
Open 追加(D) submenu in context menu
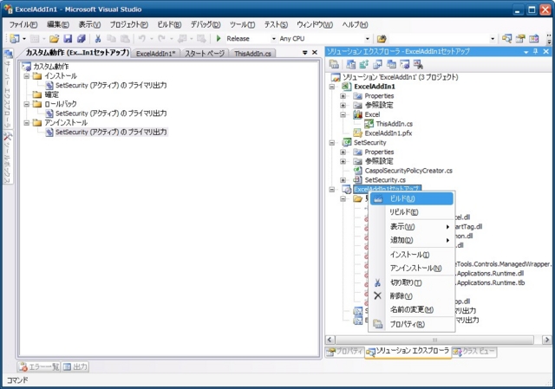[x=412, y=240]
